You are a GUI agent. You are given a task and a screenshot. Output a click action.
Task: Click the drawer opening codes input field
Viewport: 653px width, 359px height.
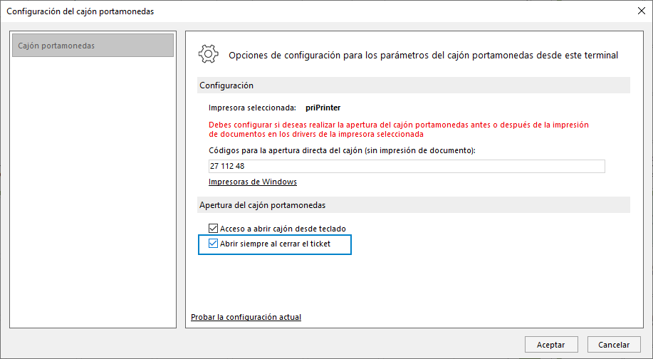pyautogui.click(x=407, y=166)
